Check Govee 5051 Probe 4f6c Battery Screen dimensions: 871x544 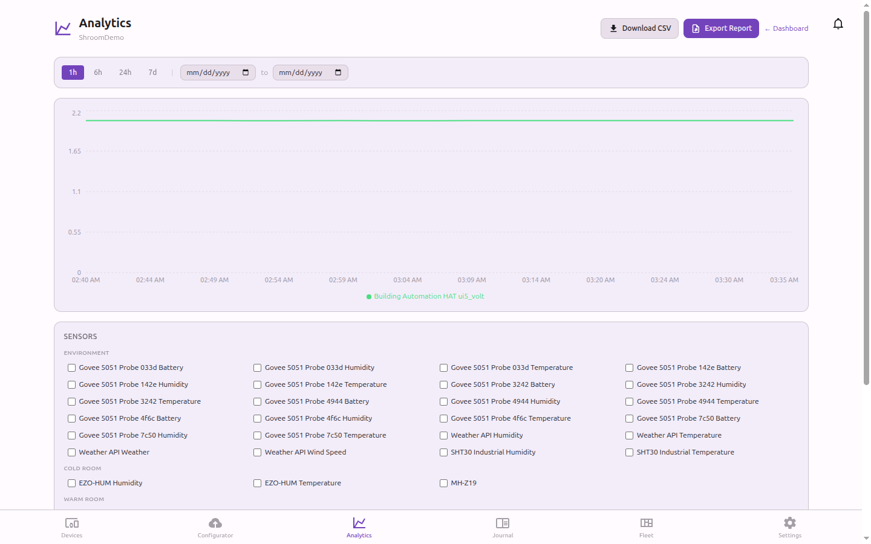pos(71,418)
